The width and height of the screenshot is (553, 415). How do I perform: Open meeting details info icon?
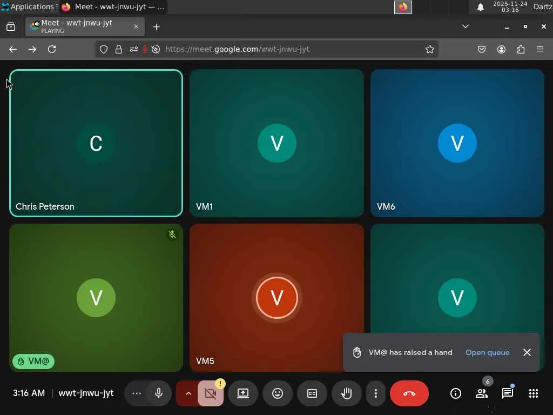point(456,393)
